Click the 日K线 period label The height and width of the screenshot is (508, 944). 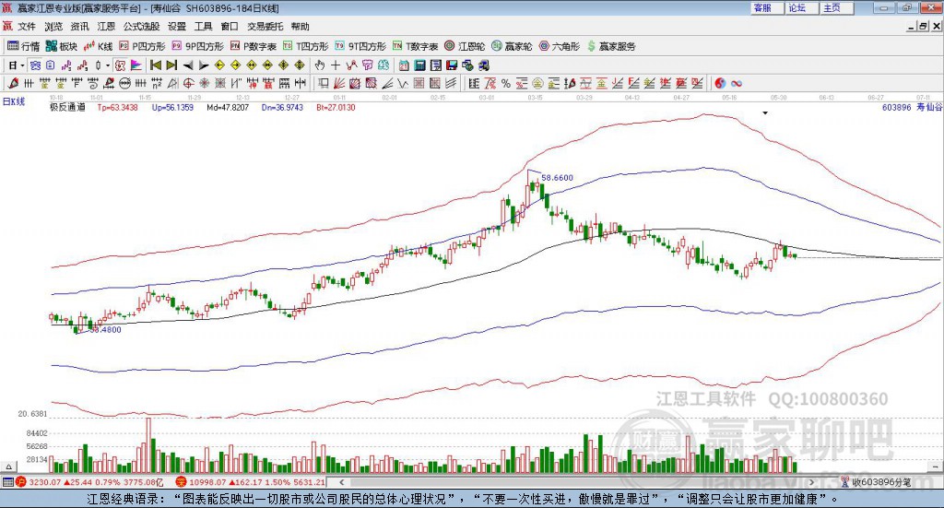(14, 101)
